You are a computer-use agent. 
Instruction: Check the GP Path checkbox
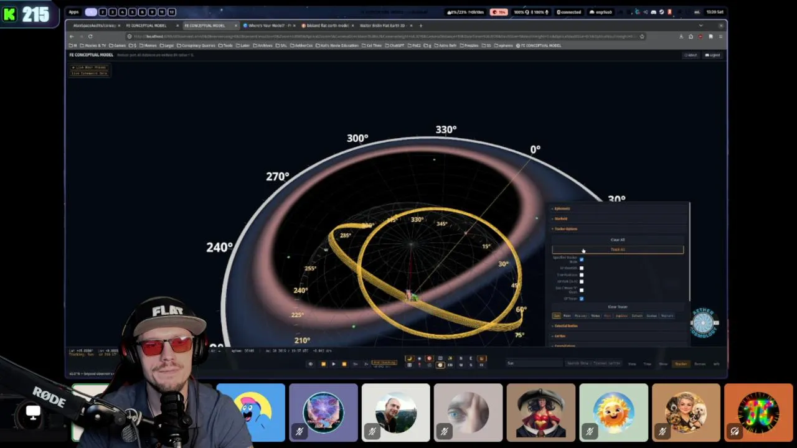point(582,281)
